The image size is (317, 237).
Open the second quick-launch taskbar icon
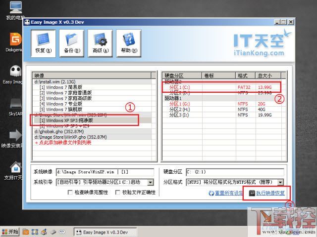click(35, 232)
